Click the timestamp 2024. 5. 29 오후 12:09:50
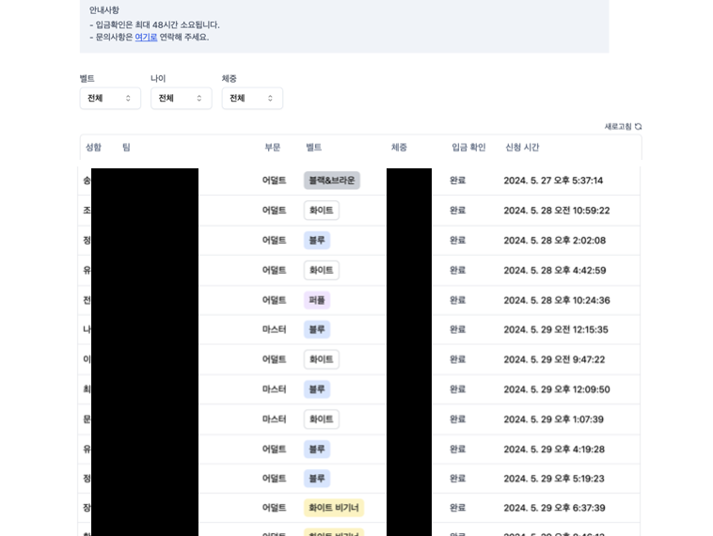Screen dimensions: 713x536 557,389
